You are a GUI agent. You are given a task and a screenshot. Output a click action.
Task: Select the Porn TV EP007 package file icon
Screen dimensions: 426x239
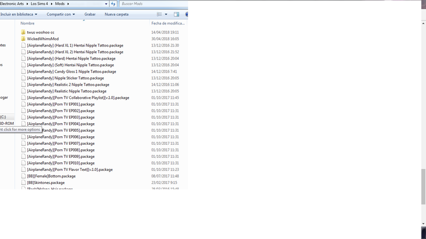pos(23,144)
